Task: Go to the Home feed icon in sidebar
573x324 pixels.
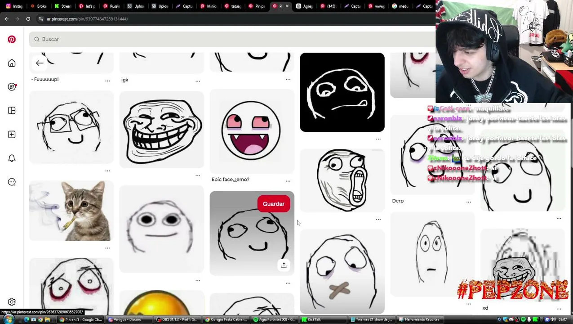Action: coord(12,63)
